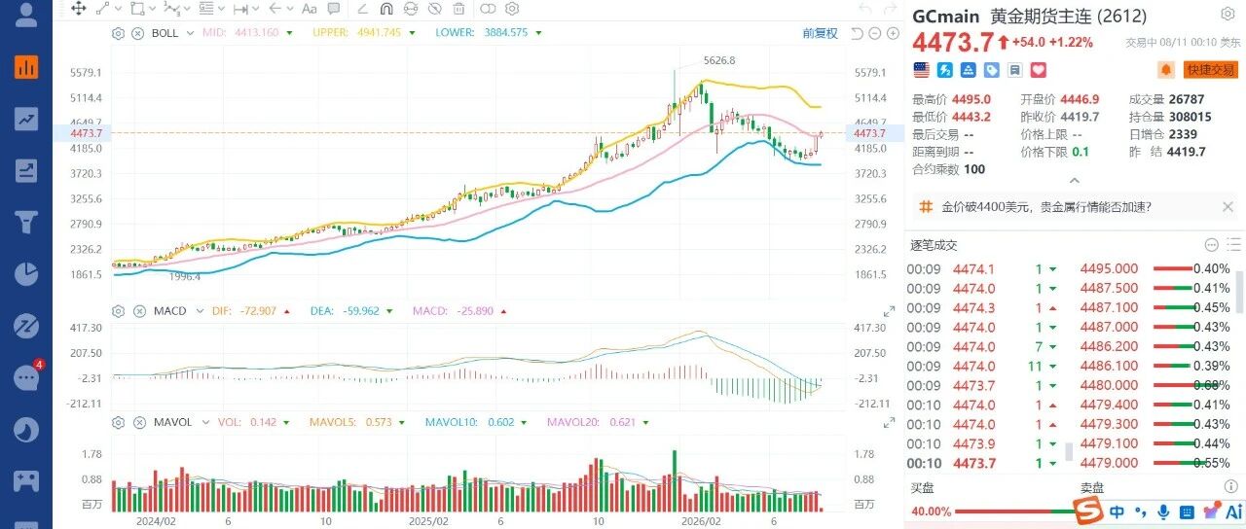This screenshot has width=1246, height=529.
Task: Select the crosshair move tool
Action: (x=78, y=9)
